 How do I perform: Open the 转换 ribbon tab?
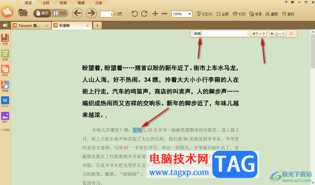pyautogui.click(x=63, y=3)
